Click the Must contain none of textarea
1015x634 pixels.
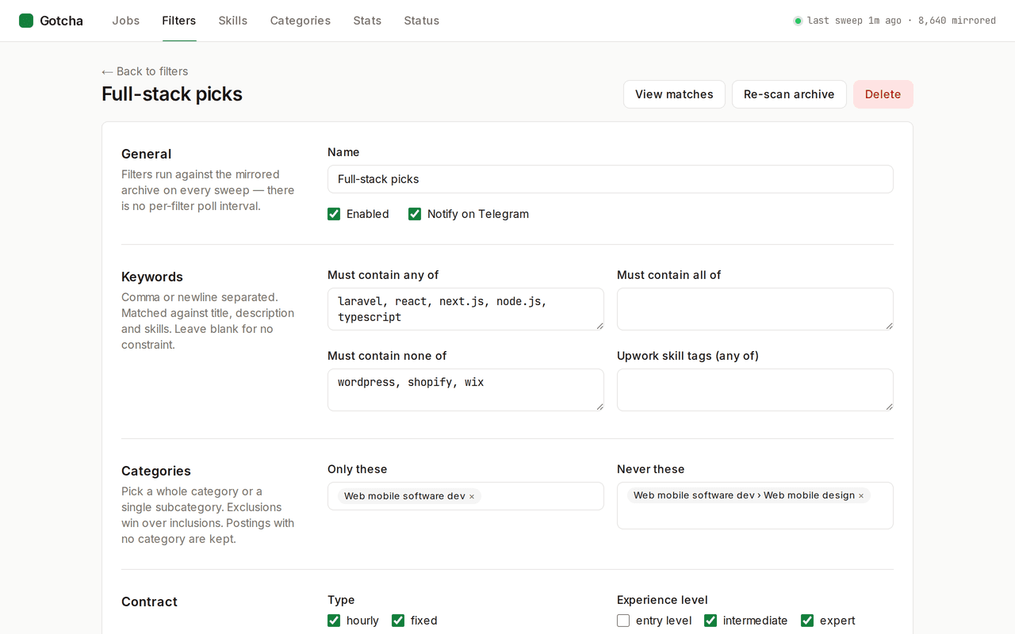[465, 390]
